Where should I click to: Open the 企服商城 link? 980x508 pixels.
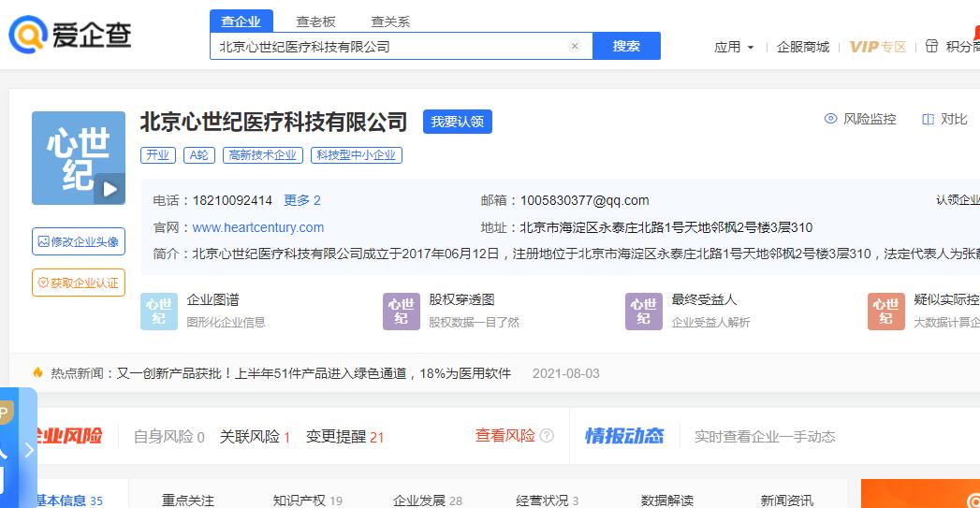tap(802, 47)
